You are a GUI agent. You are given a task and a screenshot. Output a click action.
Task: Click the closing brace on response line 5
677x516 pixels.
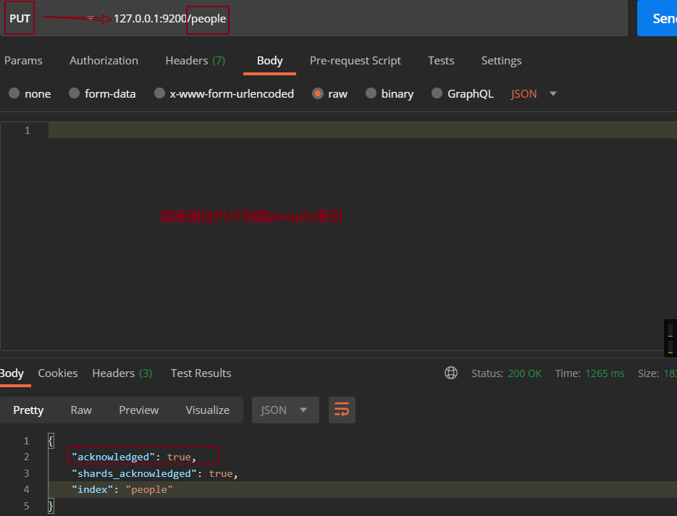pyautogui.click(x=51, y=506)
